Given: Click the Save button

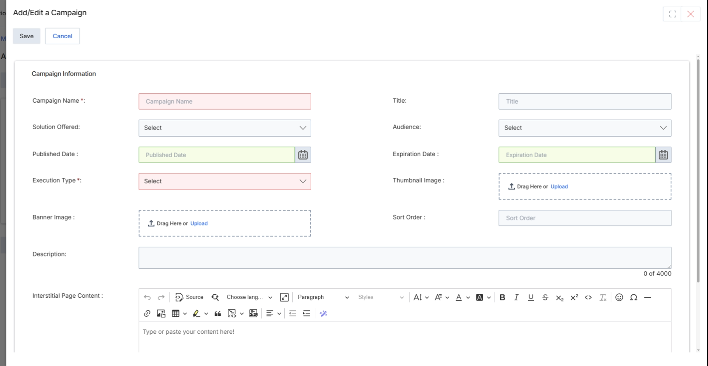Looking at the screenshot, I should [x=26, y=36].
